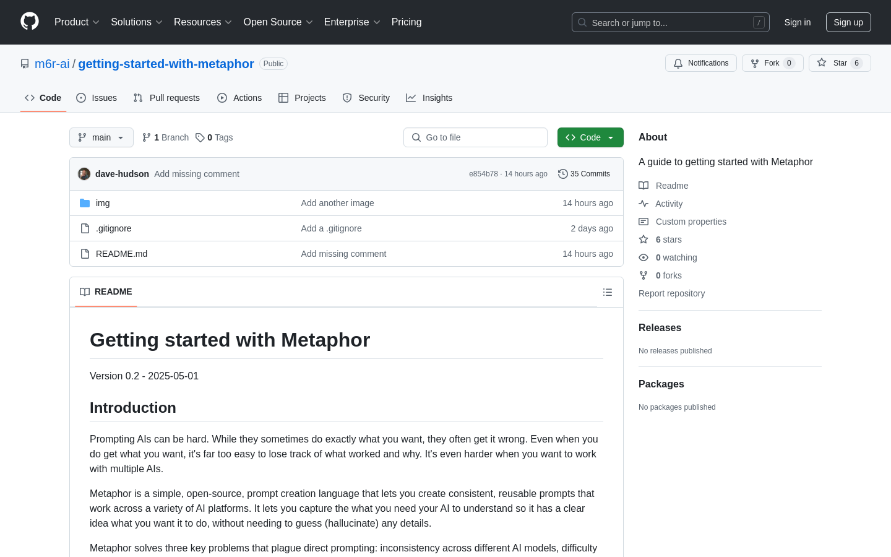Screen dimensions: 891x557
Task: Click the star icon beside 6 stars
Action: click(x=643, y=240)
